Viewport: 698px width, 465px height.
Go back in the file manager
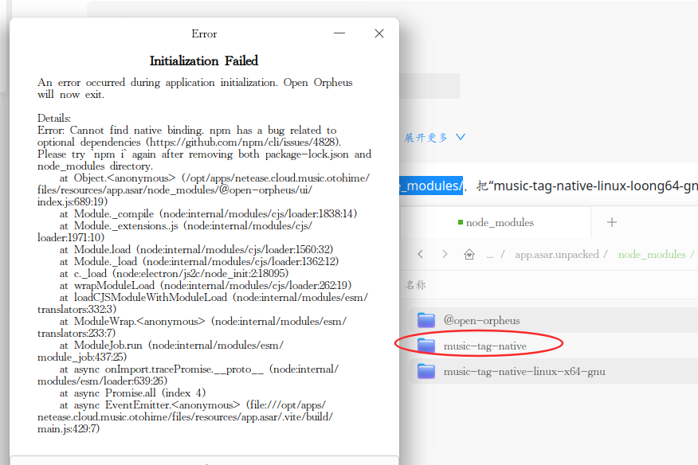point(420,254)
